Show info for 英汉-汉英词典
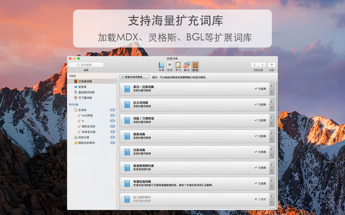The height and width of the screenshot is (215, 345). [272, 86]
